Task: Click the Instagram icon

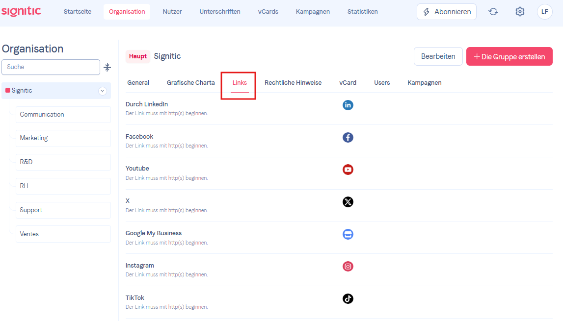Action: 348,267
